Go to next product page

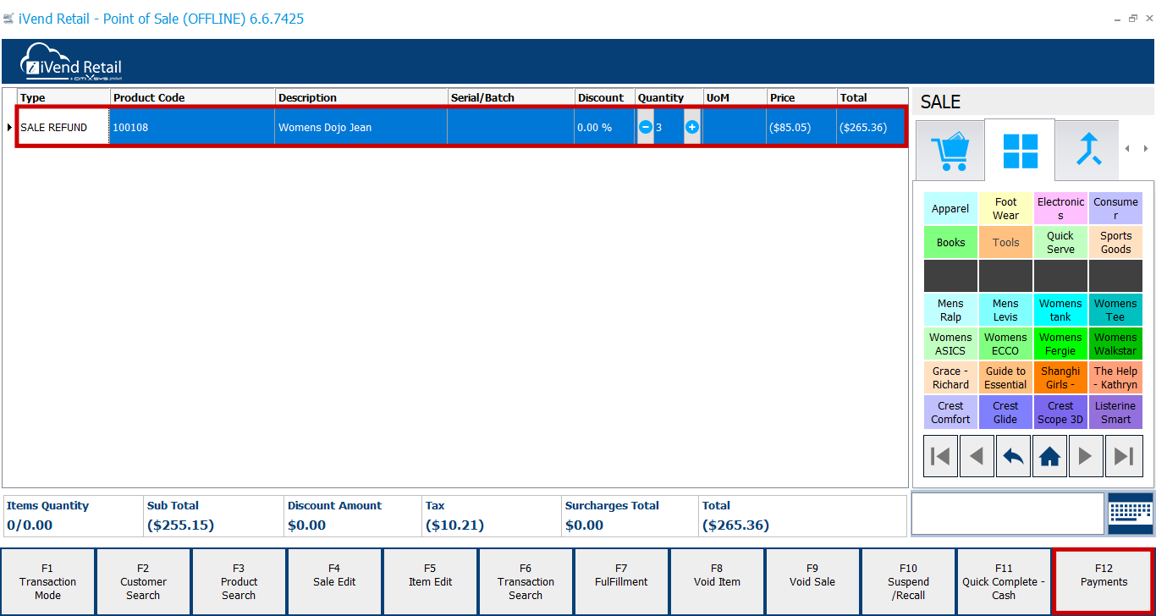(x=1086, y=457)
